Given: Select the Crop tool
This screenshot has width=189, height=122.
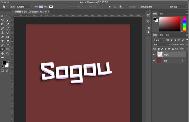Looking at the screenshot, I should point(2,24).
